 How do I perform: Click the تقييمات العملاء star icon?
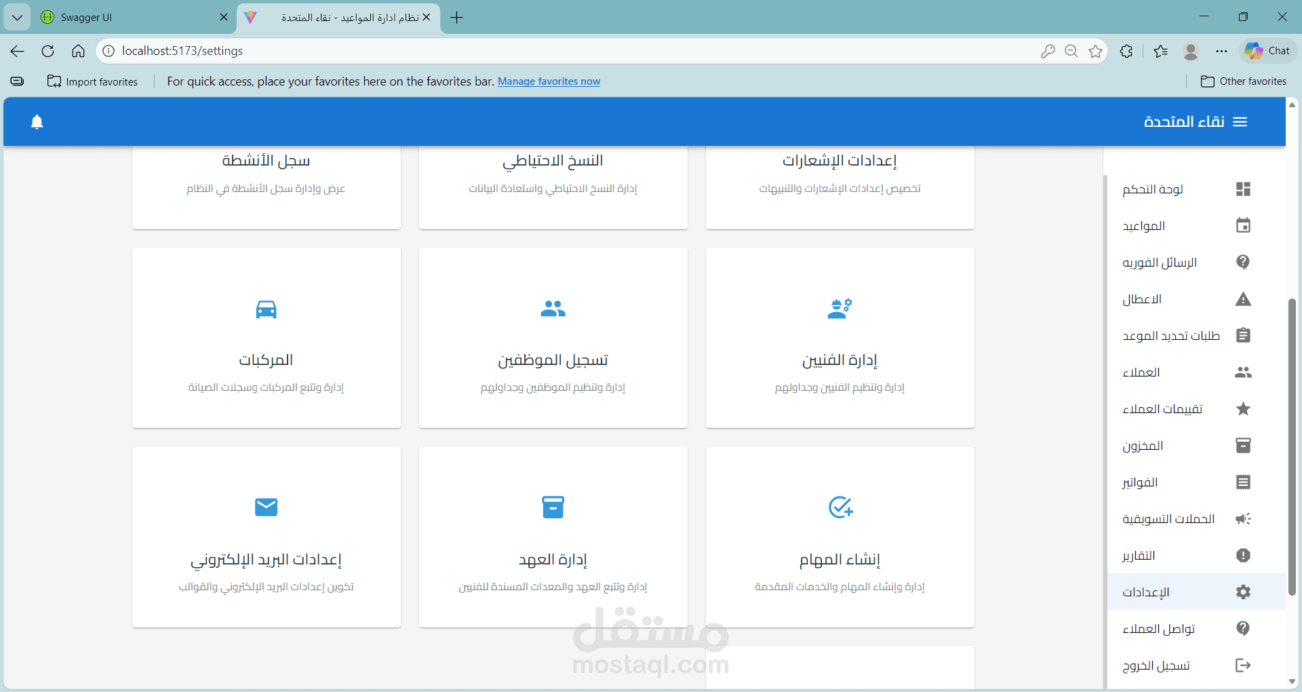pos(1243,409)
